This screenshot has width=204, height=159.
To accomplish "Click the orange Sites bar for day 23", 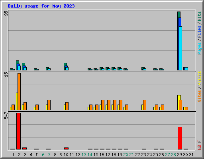I will tap(145, 105).
